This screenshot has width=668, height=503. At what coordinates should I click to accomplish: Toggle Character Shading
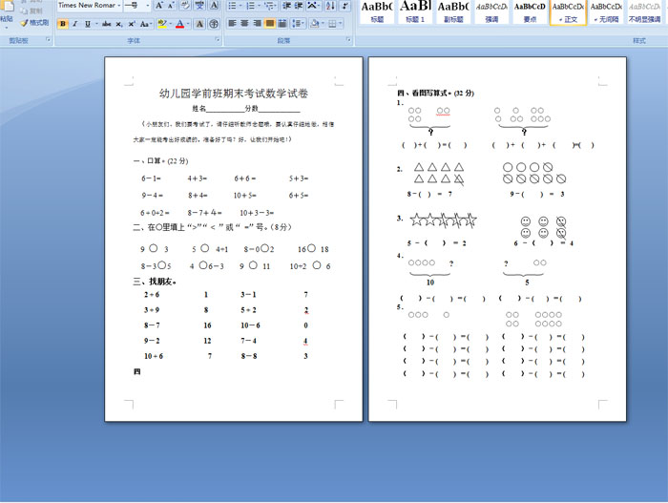coord(199,24)
